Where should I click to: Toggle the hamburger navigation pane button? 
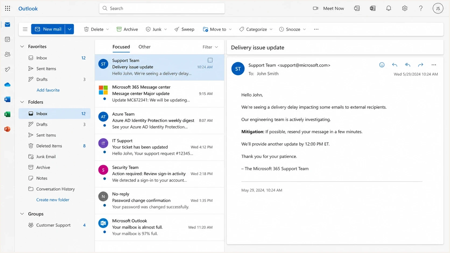[x=25, y=29]
